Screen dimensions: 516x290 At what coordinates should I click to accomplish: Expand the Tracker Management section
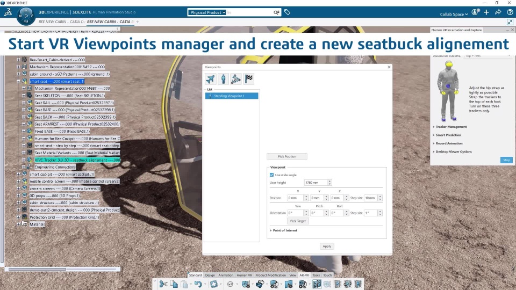(450, 127)
